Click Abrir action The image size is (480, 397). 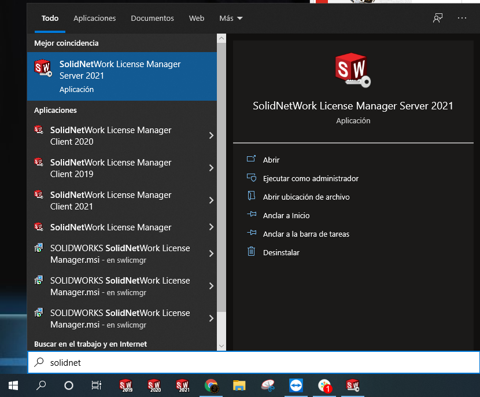click(x=271, y=160)
